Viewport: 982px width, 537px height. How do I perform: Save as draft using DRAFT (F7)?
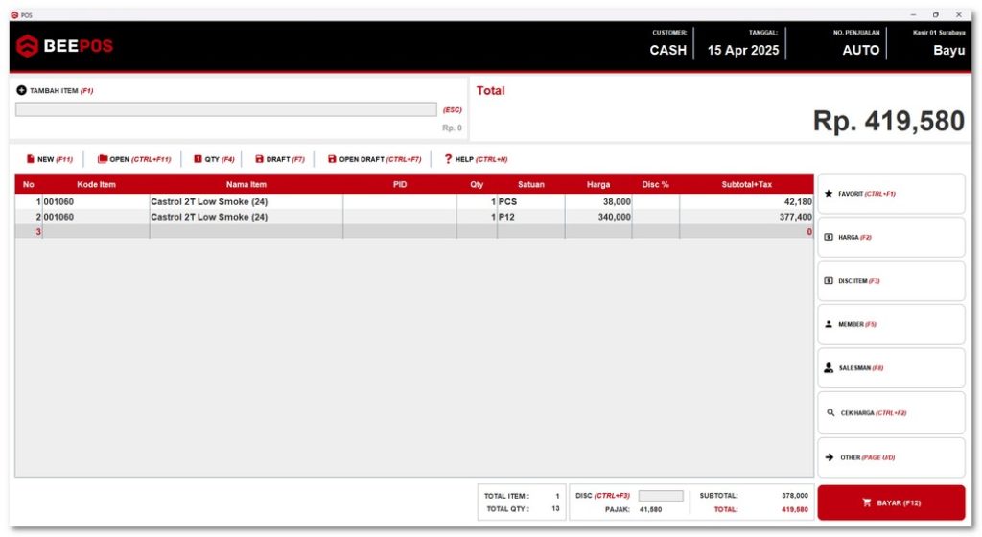[x=279, y=159]
